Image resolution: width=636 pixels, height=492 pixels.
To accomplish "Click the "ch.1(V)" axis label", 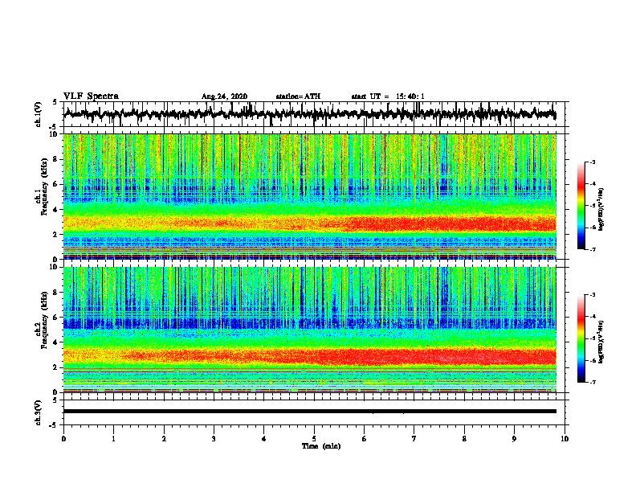I will (38, 114).
